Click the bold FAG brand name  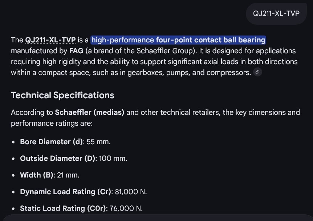click(x=76, y=51)
